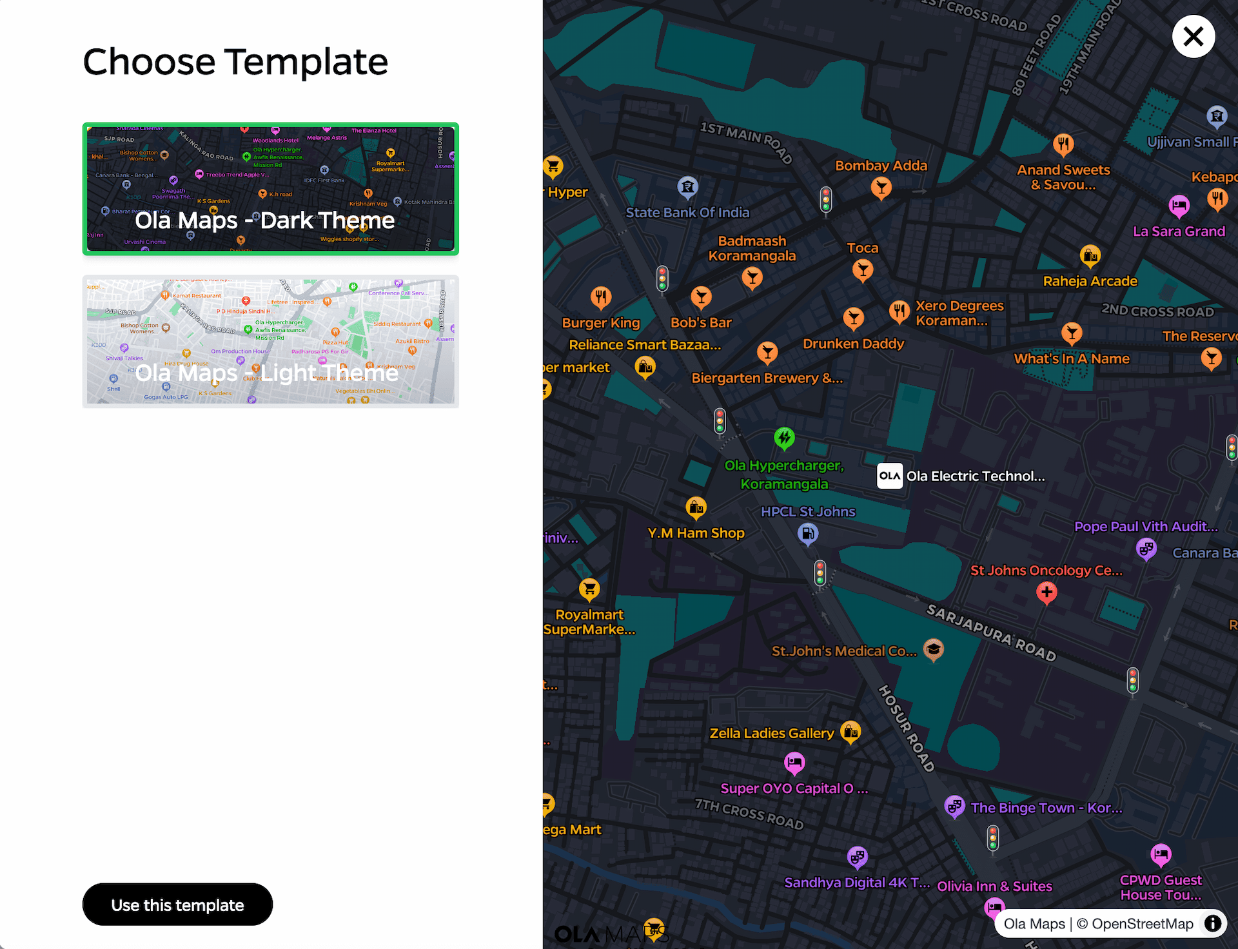Screen dimensions: 1238x949
Task: Click the Royalmart Supermarket cart pin
Action: tap(589, 589)
